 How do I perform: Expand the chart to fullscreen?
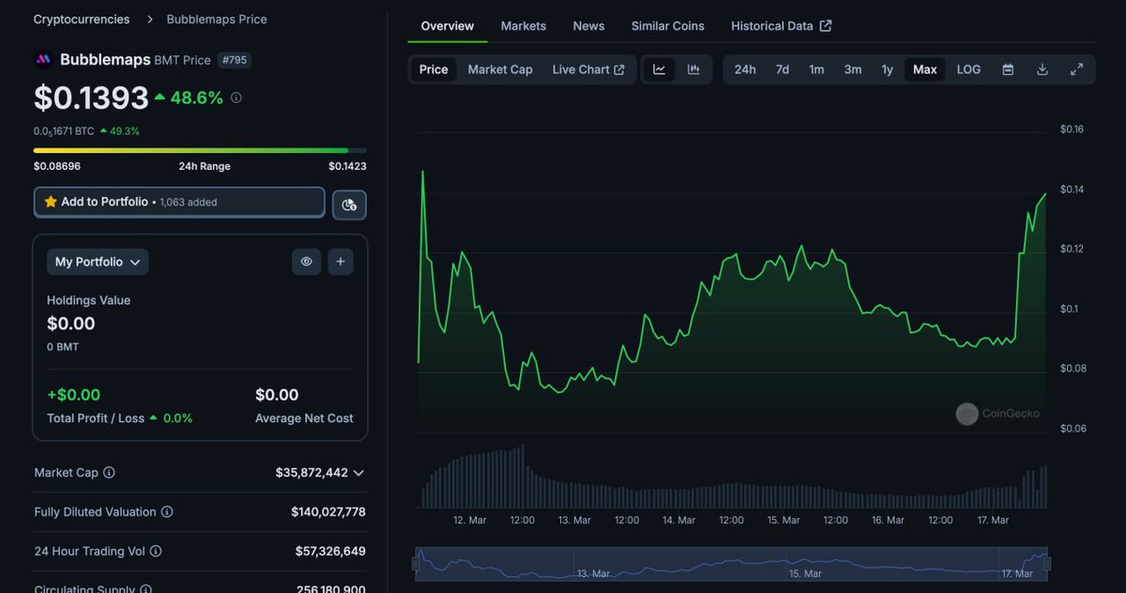(x=1077, y=69)
